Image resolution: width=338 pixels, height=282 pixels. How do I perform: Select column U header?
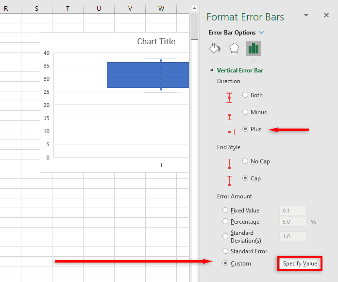(x=99, y=9)
